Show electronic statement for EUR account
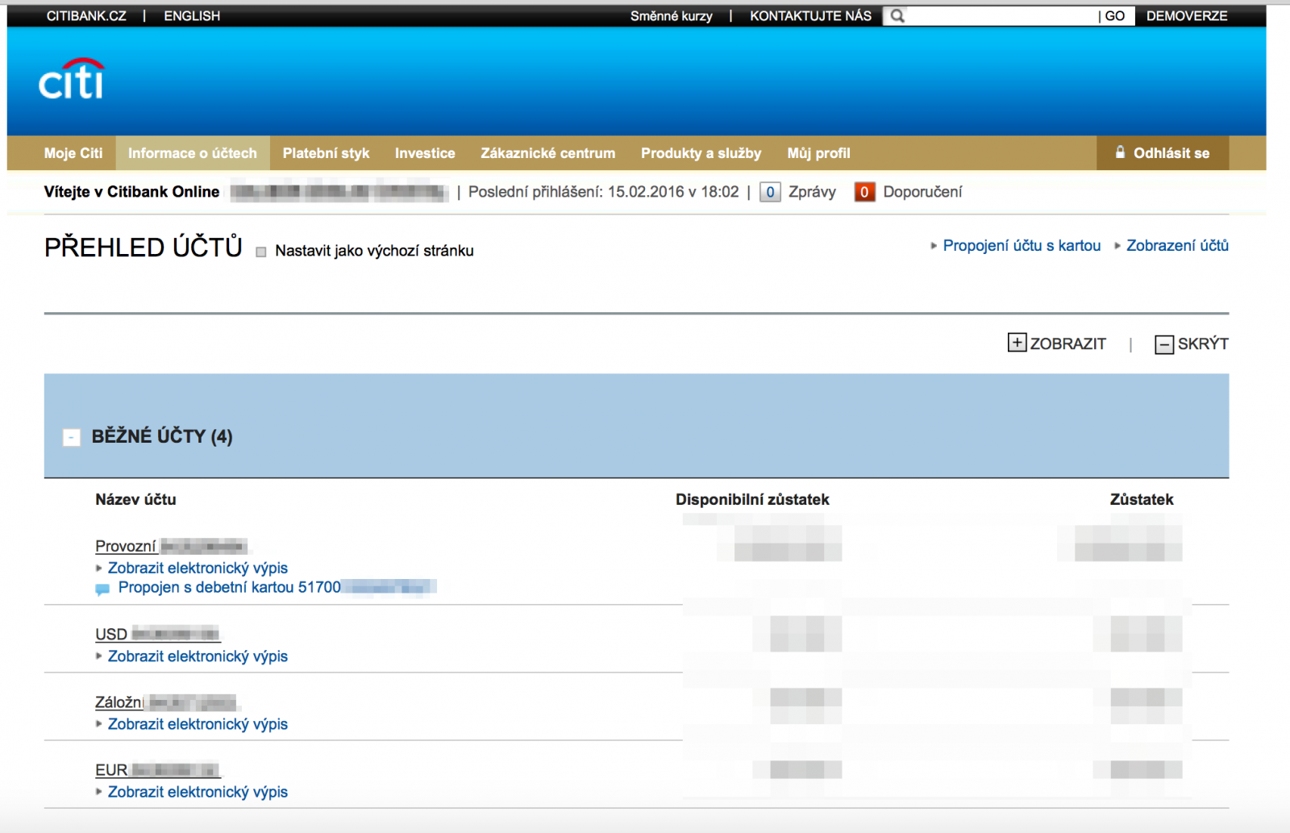Viewport: 1290px width, 833px height. click(x=198, y=792)
